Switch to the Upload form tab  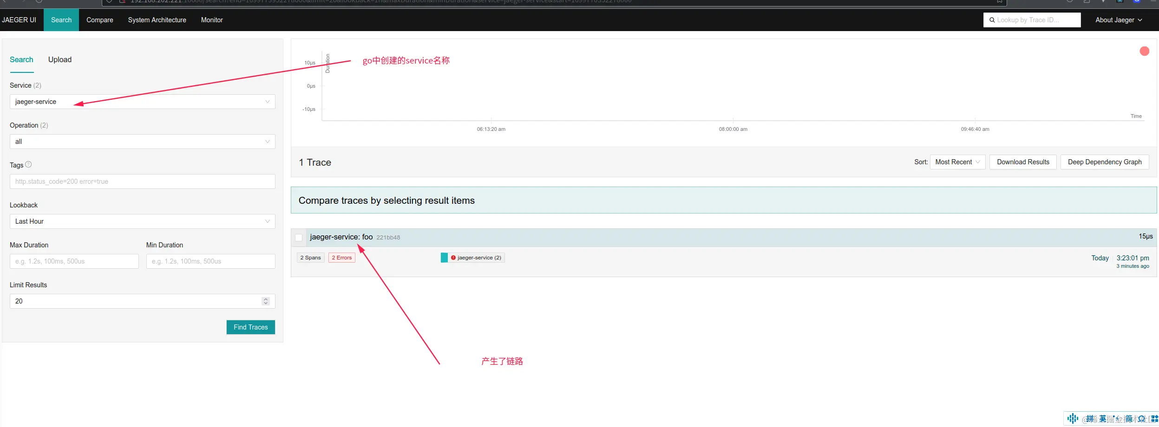point(60,59)
